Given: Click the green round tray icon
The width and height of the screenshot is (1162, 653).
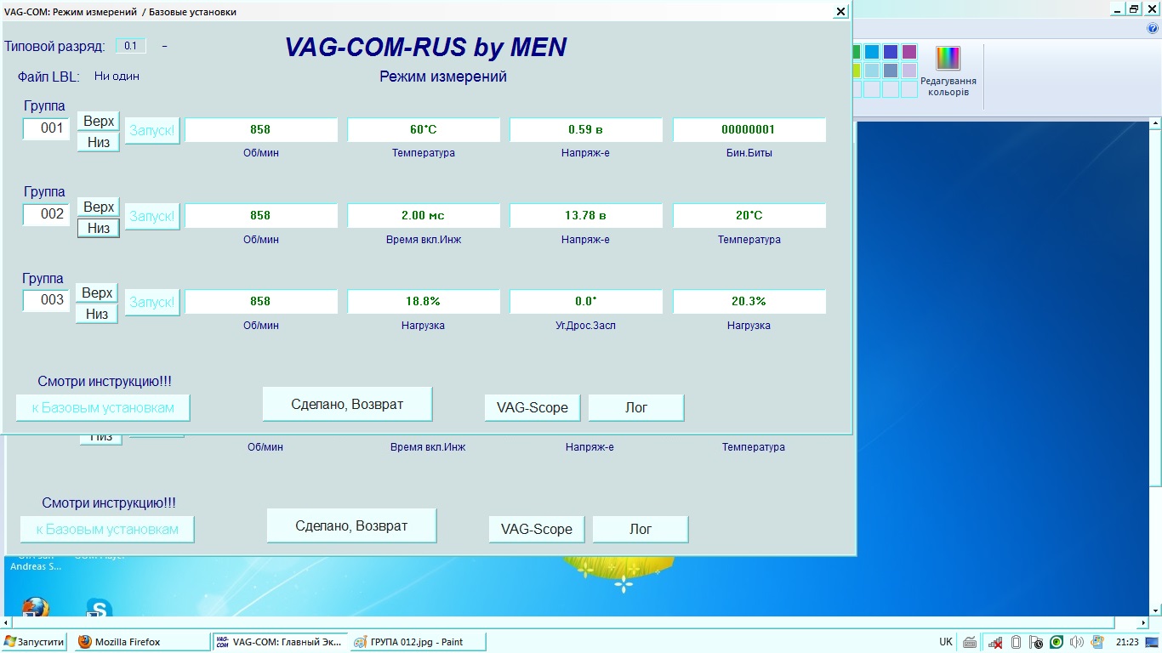Looking at the screenshot, I should coord(1056,642).
